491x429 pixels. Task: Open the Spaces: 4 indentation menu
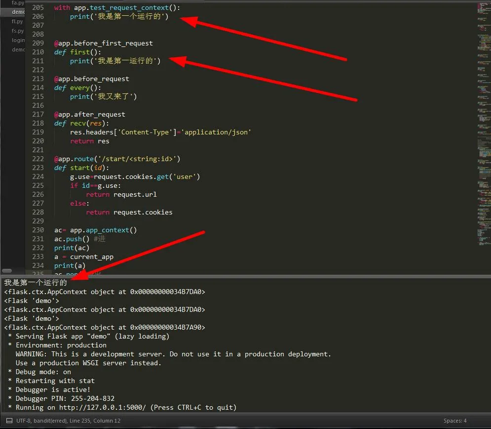[454, 421]
